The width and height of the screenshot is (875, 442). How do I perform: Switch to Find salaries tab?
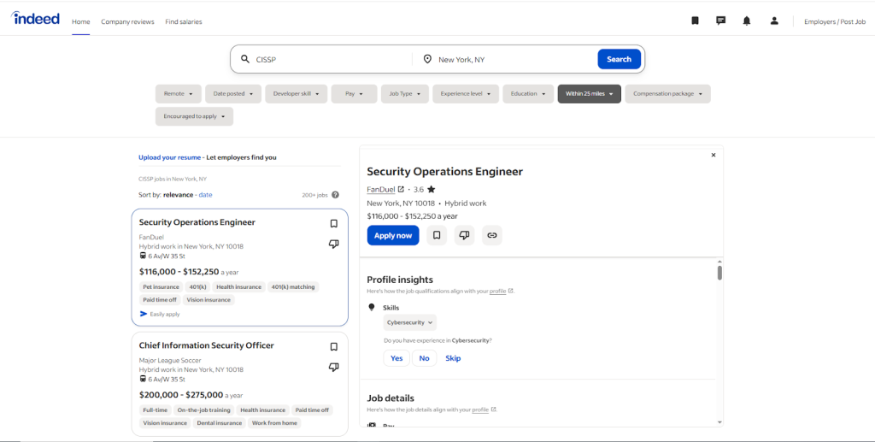(x=184, y=21)
